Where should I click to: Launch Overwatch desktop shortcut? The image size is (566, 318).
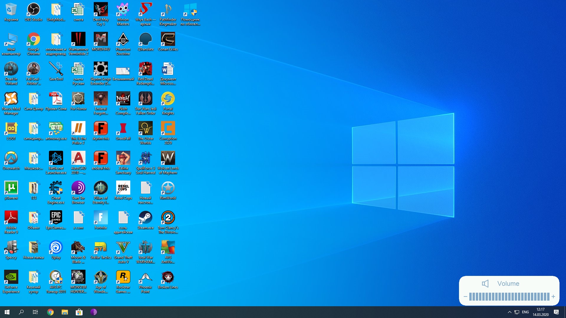[11, 161]
